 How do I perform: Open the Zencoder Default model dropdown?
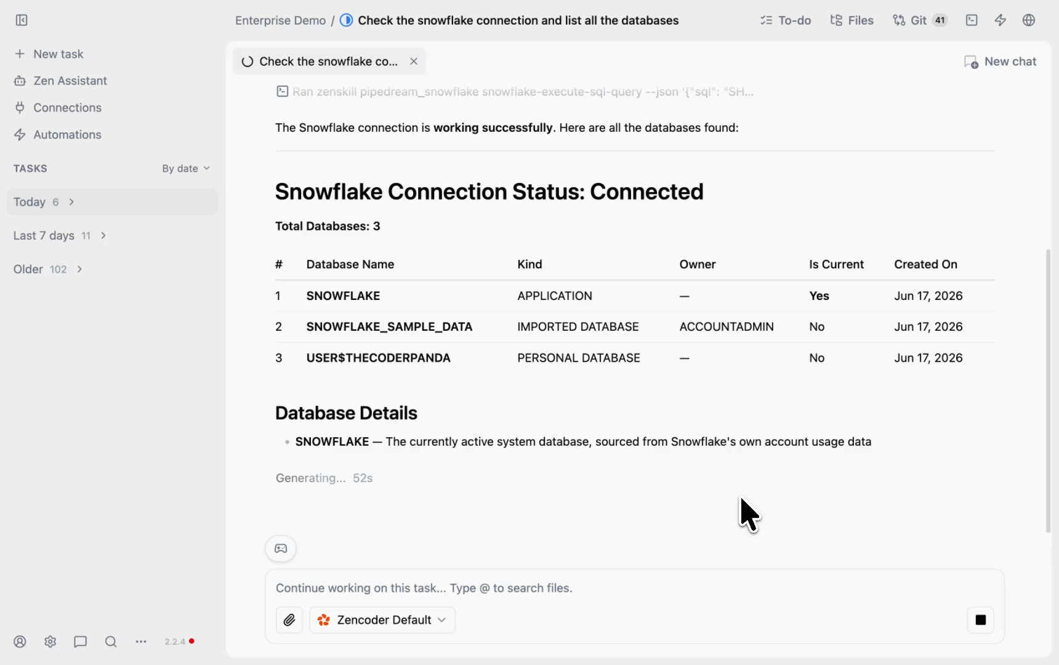(x=382, y=620)
